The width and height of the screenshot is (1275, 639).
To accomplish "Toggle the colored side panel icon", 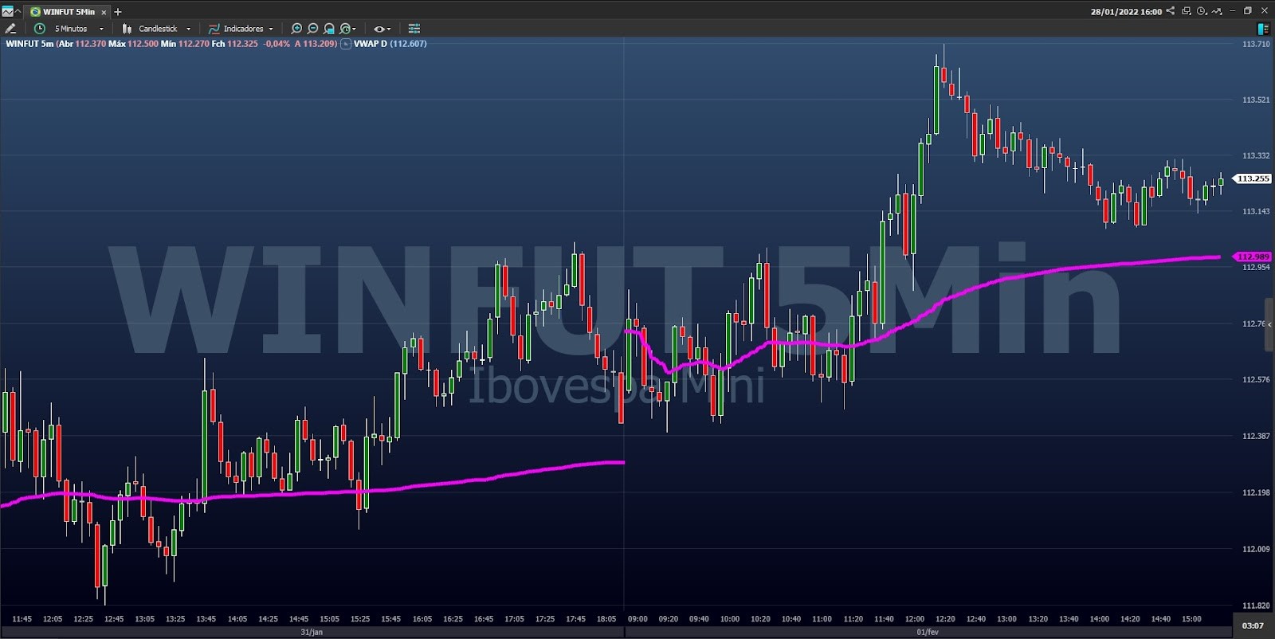I will click(x=1262, y=29).
